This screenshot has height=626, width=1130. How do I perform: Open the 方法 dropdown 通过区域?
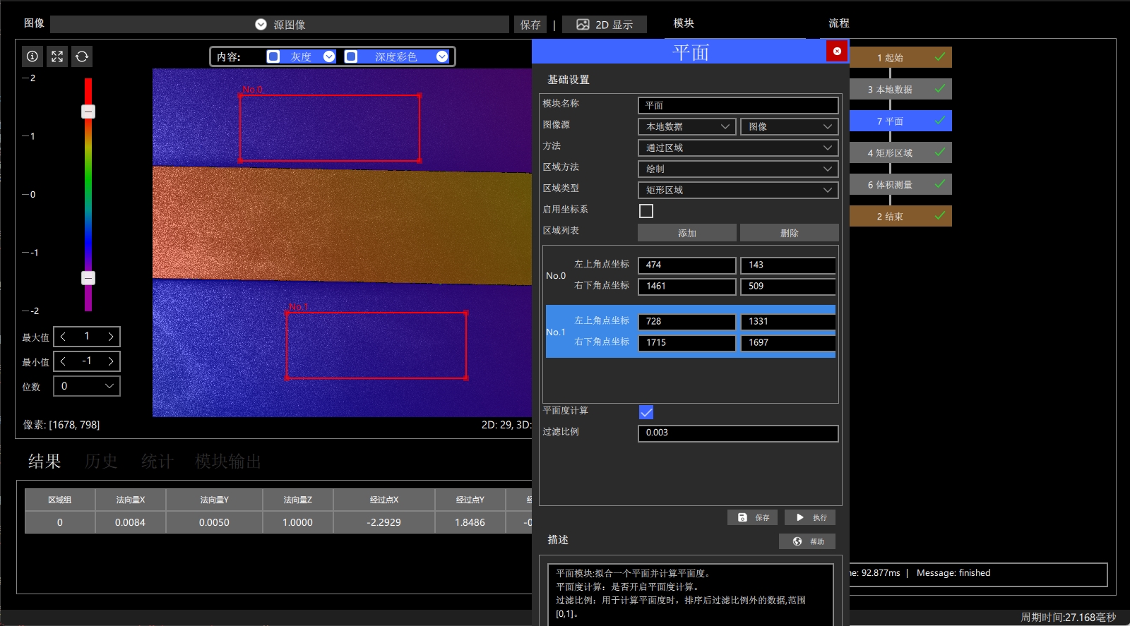pyautogui.click(x=738, y=148)
